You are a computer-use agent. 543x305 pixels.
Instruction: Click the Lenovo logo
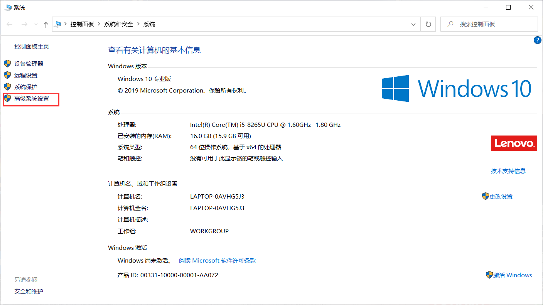pyautogui.click(x=514, y=143)
